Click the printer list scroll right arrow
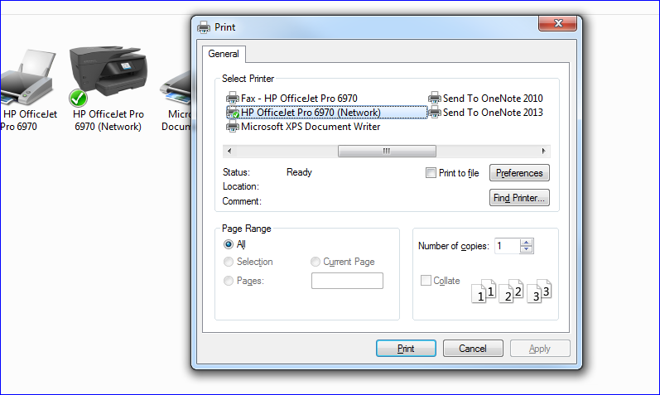Image resolution: width=660 pixels, height=395 pixels. pos(544,151)
